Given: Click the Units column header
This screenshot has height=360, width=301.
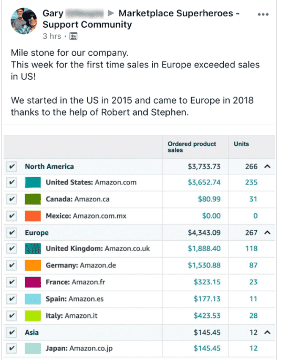Looking at the screenshot, I should [241, 144].
